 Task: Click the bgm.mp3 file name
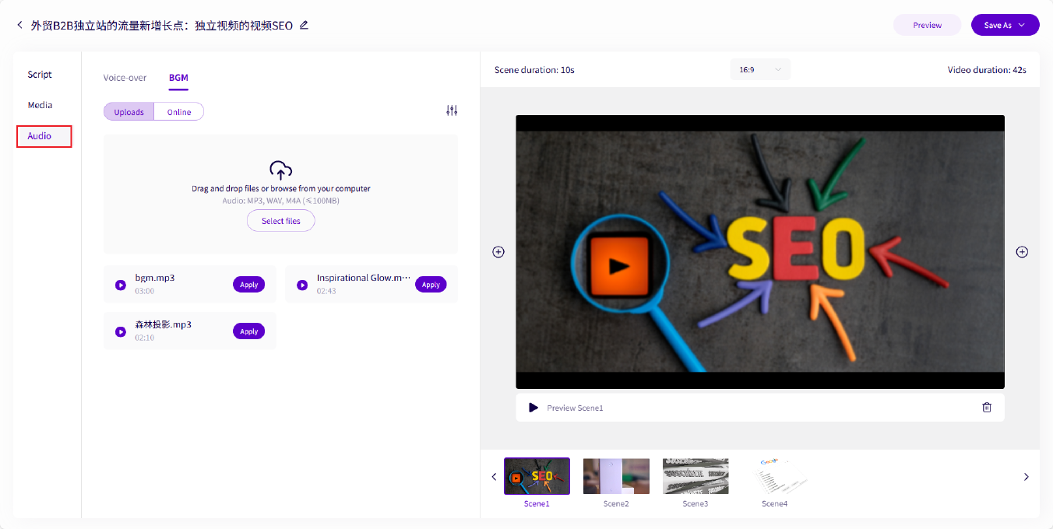[x=155, y=278]
